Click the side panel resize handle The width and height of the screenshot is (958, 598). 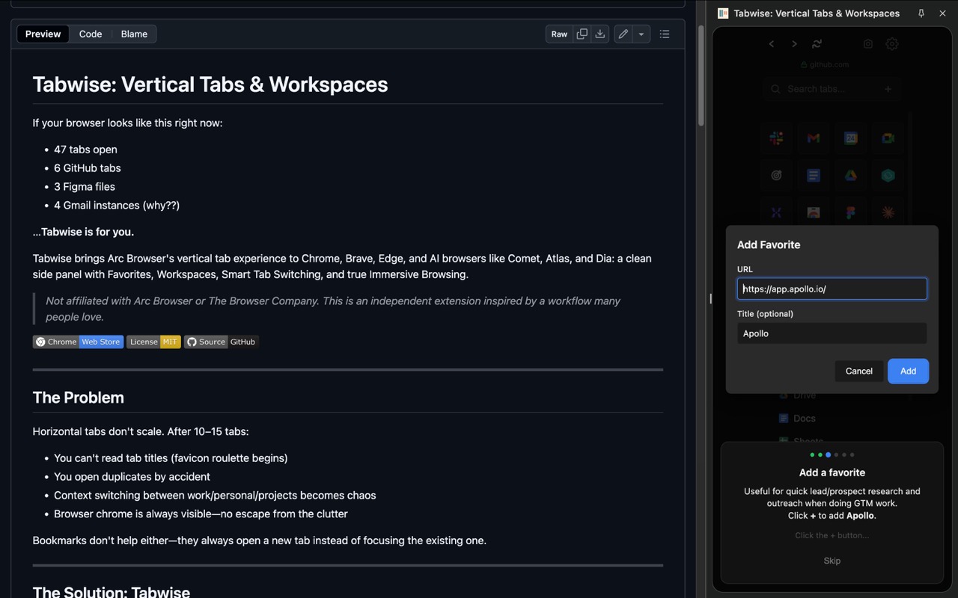click(710, 299)
